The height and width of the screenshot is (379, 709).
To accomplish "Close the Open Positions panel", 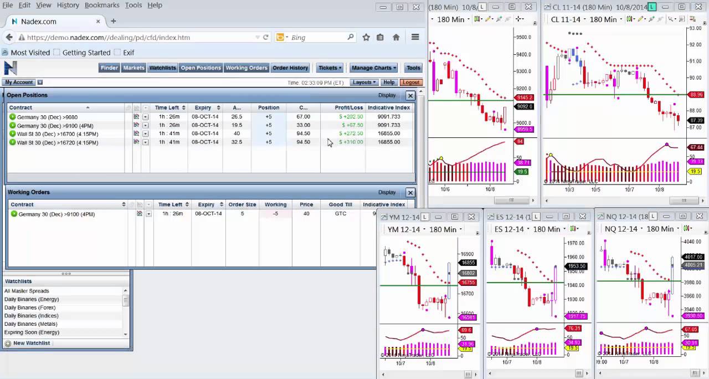I will coord(410,95).
